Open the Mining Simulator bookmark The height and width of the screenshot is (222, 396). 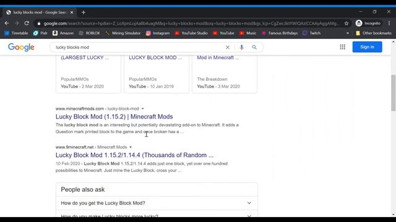coord(123,33)
